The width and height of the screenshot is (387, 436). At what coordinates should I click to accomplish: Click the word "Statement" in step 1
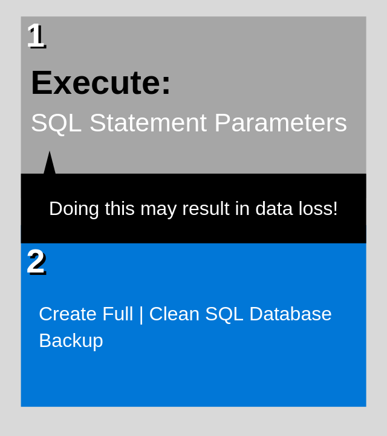[x=148, y=123]
